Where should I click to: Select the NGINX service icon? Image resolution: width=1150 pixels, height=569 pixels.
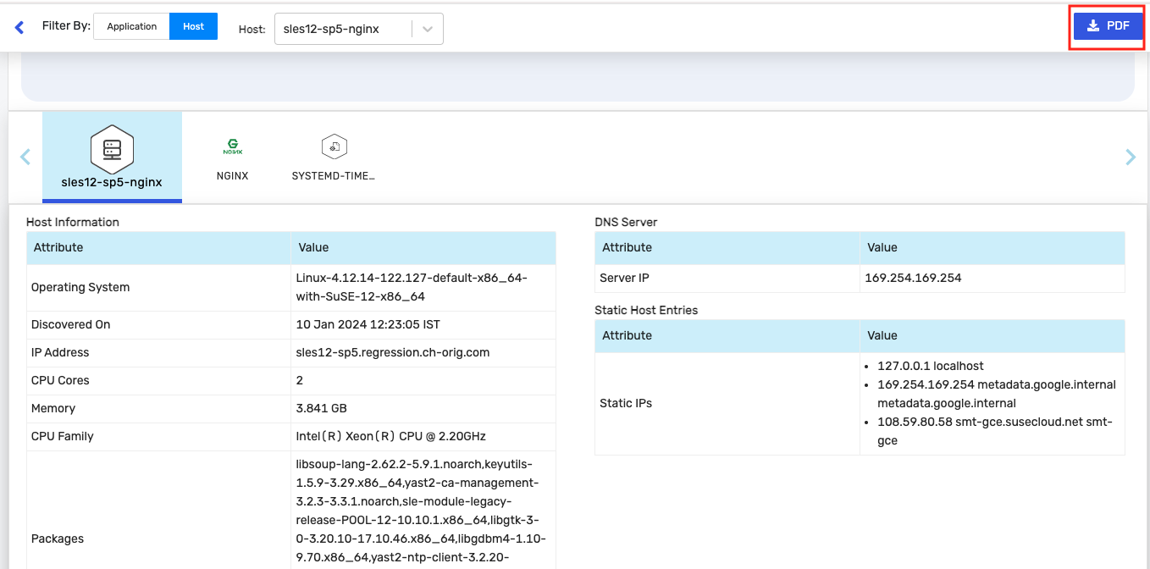232,146
